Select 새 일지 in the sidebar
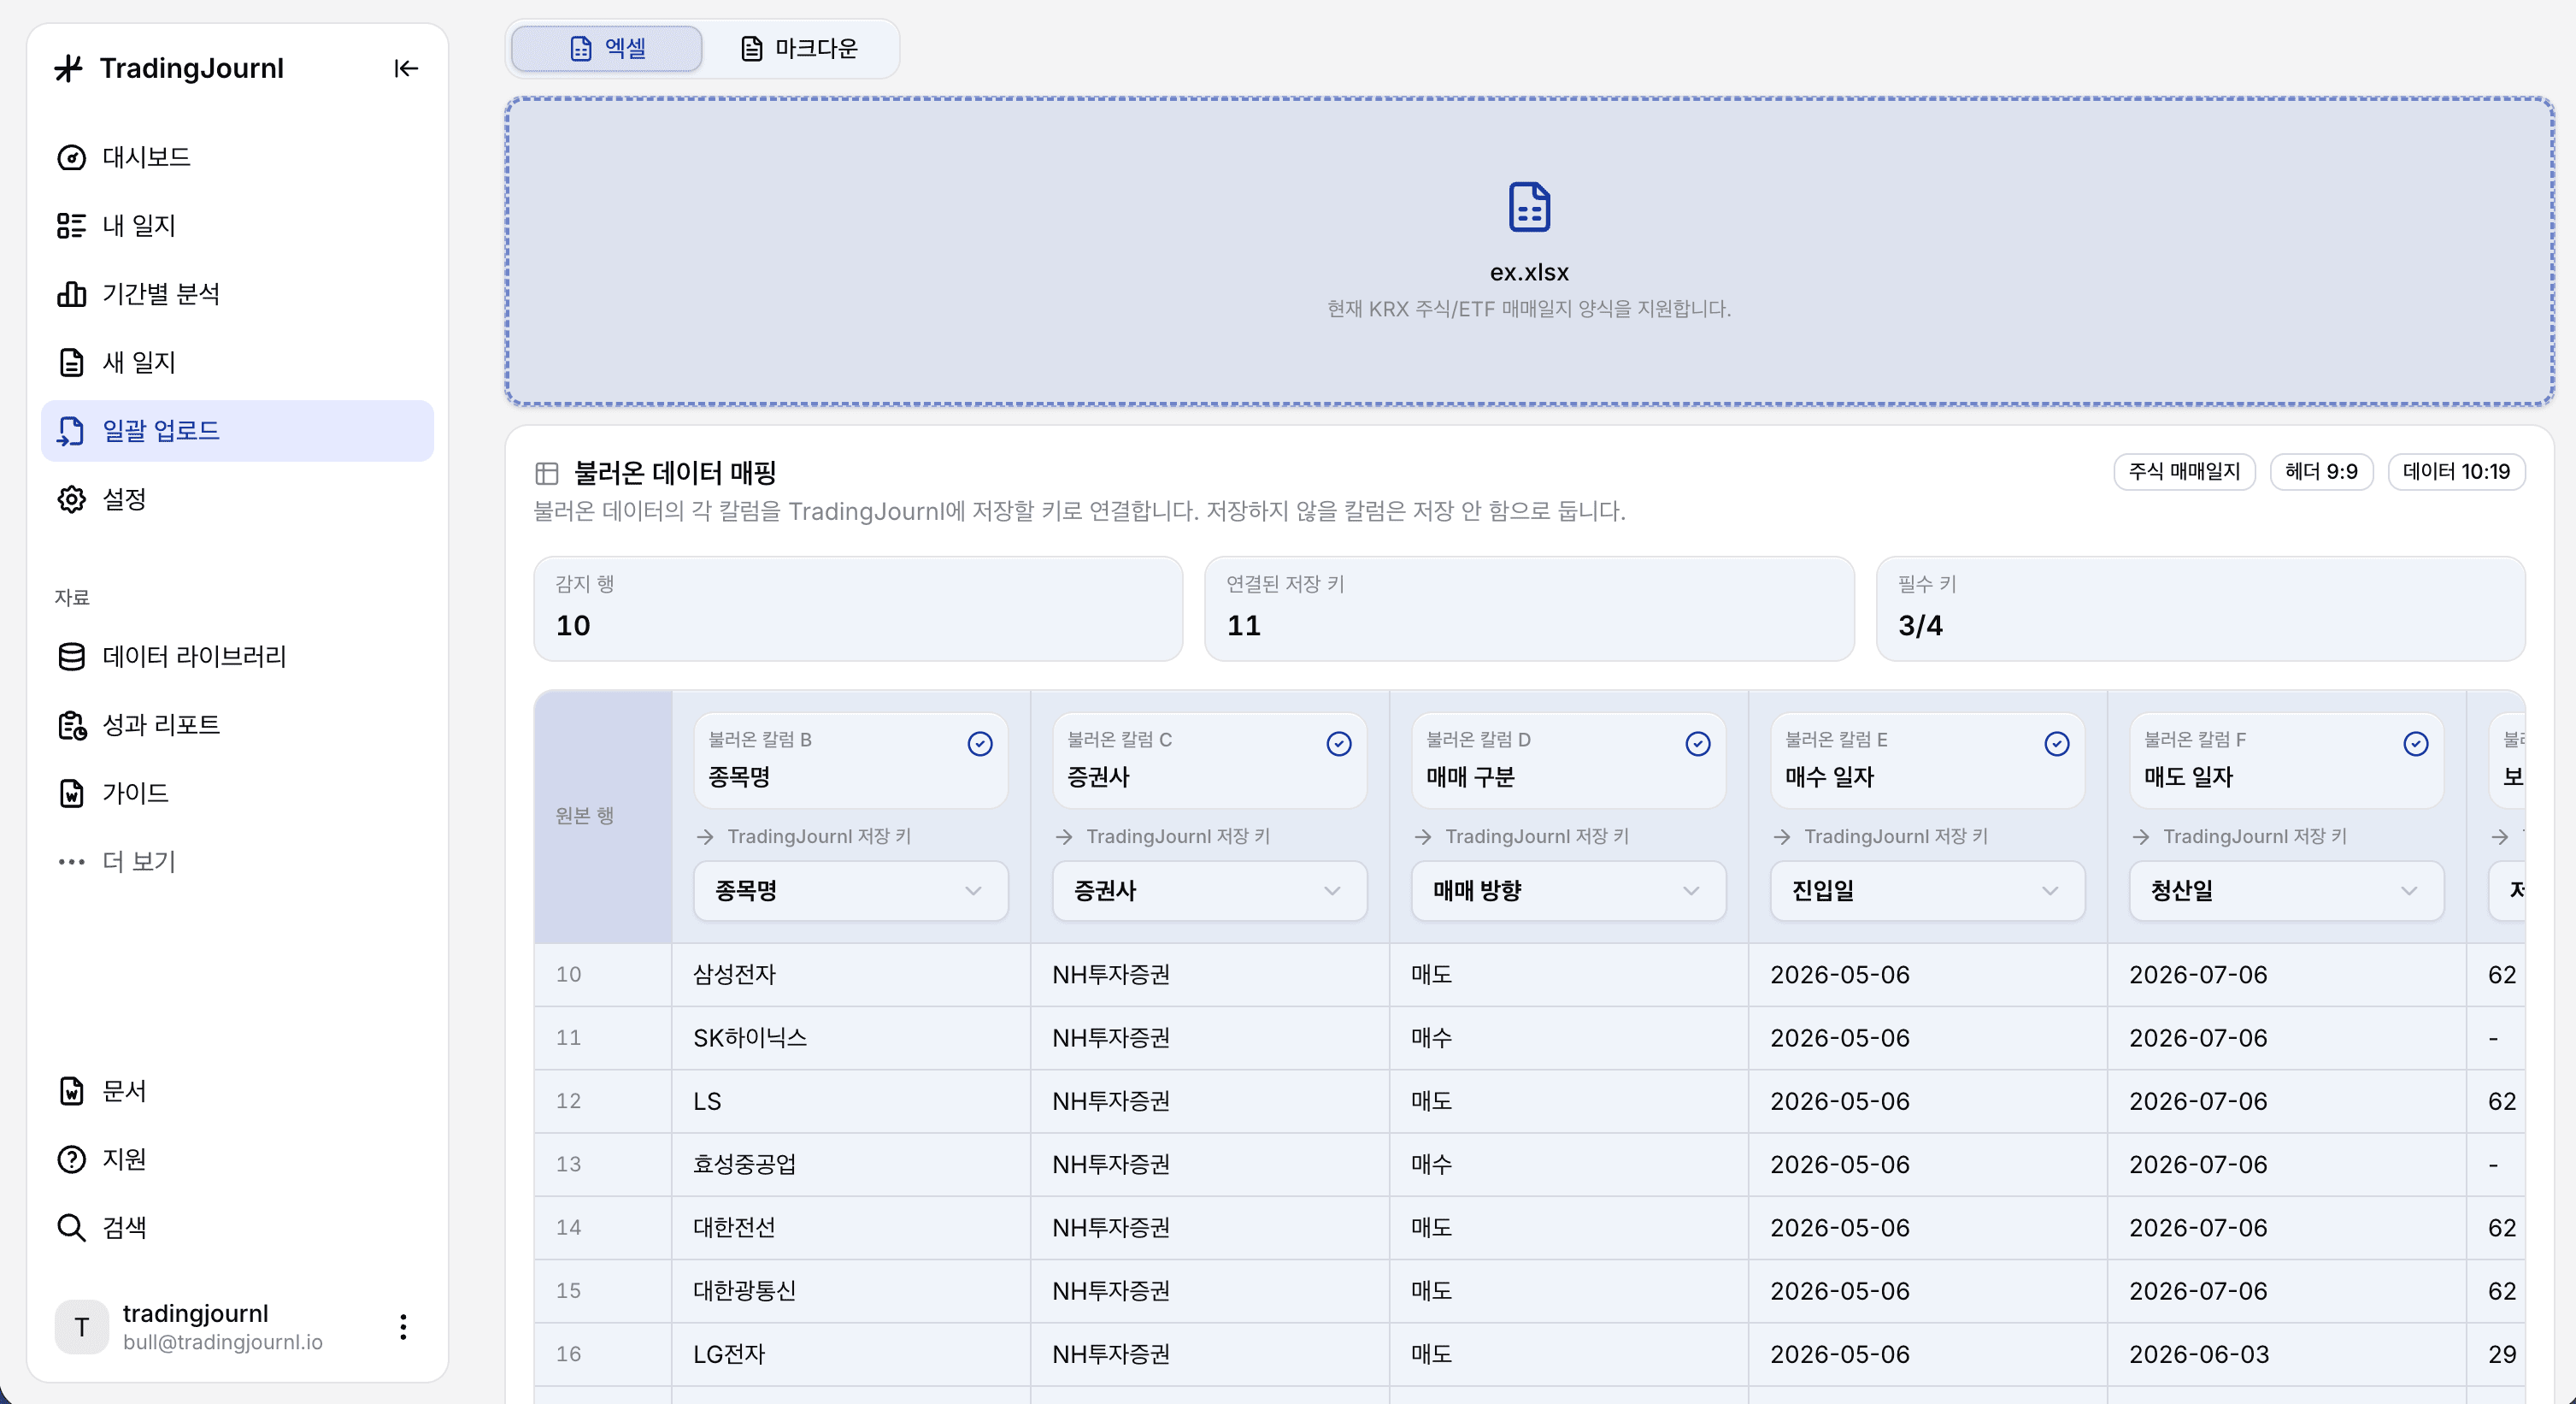This screenshot has width=2576, height=1404. point(237,363)
